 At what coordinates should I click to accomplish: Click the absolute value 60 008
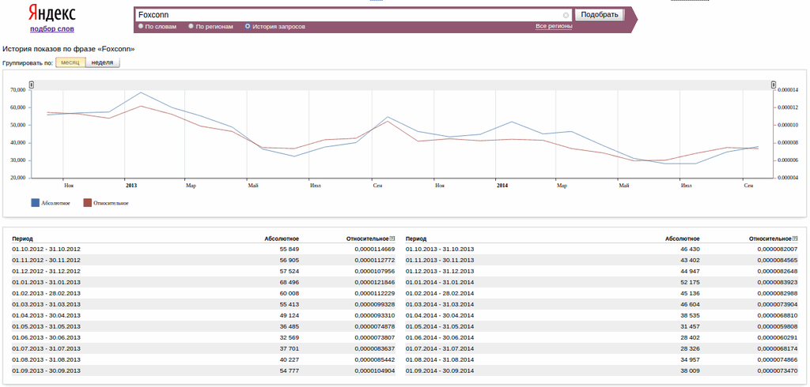point(288,293)
